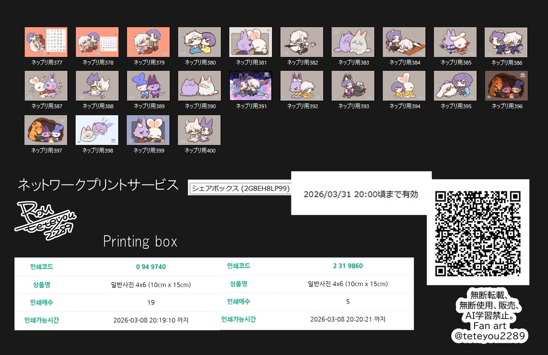This screenshot has height=355, width=548.
Task: Select the ネップリ用381 thumbnail
Action: click(x=251, y=42)
